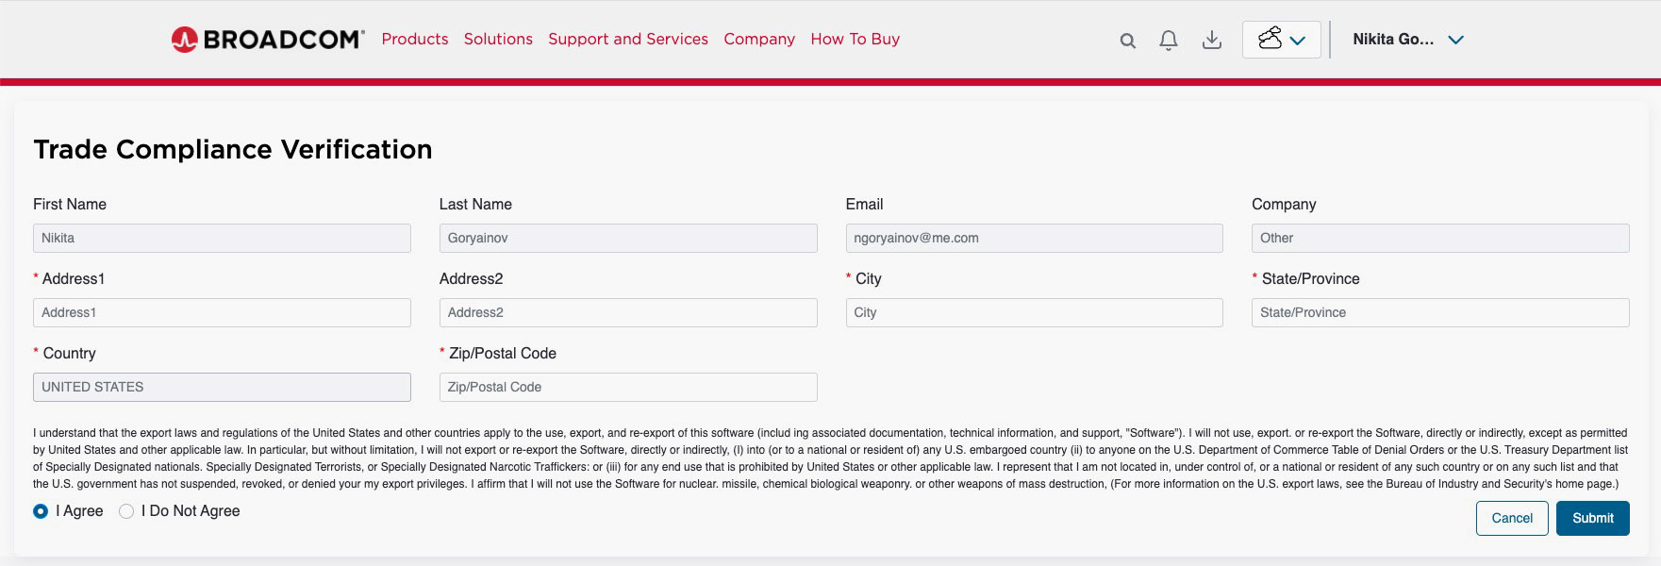1661x566 pixels.
Task: Select the I Agree radio button
Action: click(41, 511)
